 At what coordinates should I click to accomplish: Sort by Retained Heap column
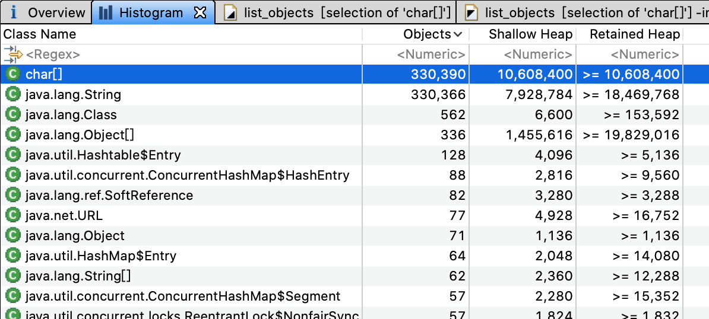click(x=634, y=34)
